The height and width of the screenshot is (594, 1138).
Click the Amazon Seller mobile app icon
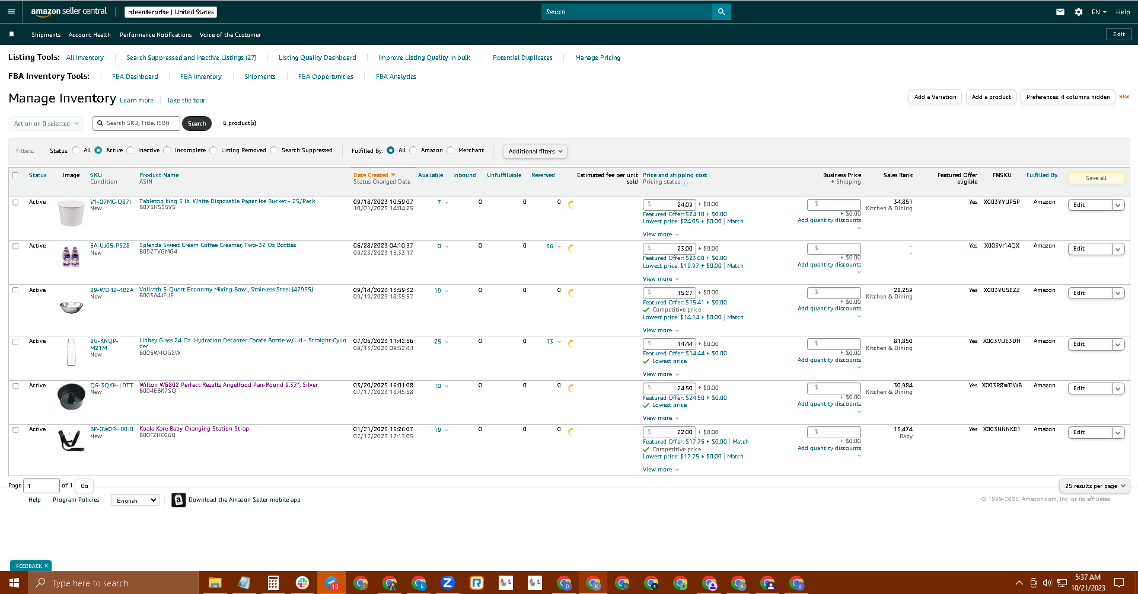coord(178,500)
